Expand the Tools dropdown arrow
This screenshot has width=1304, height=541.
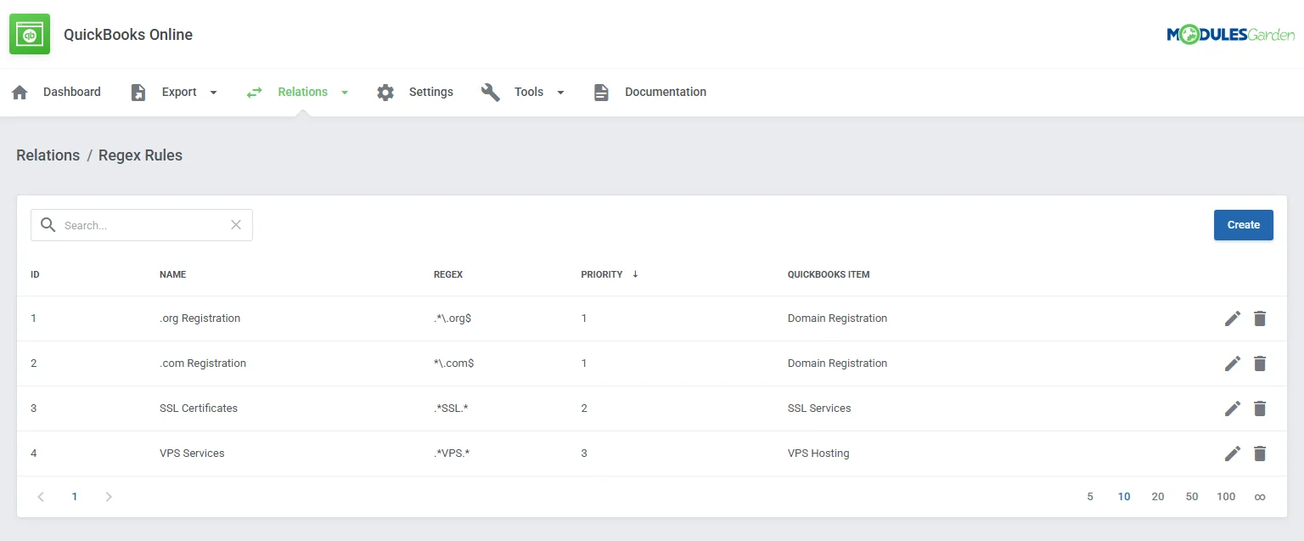(x=560, y=93)
